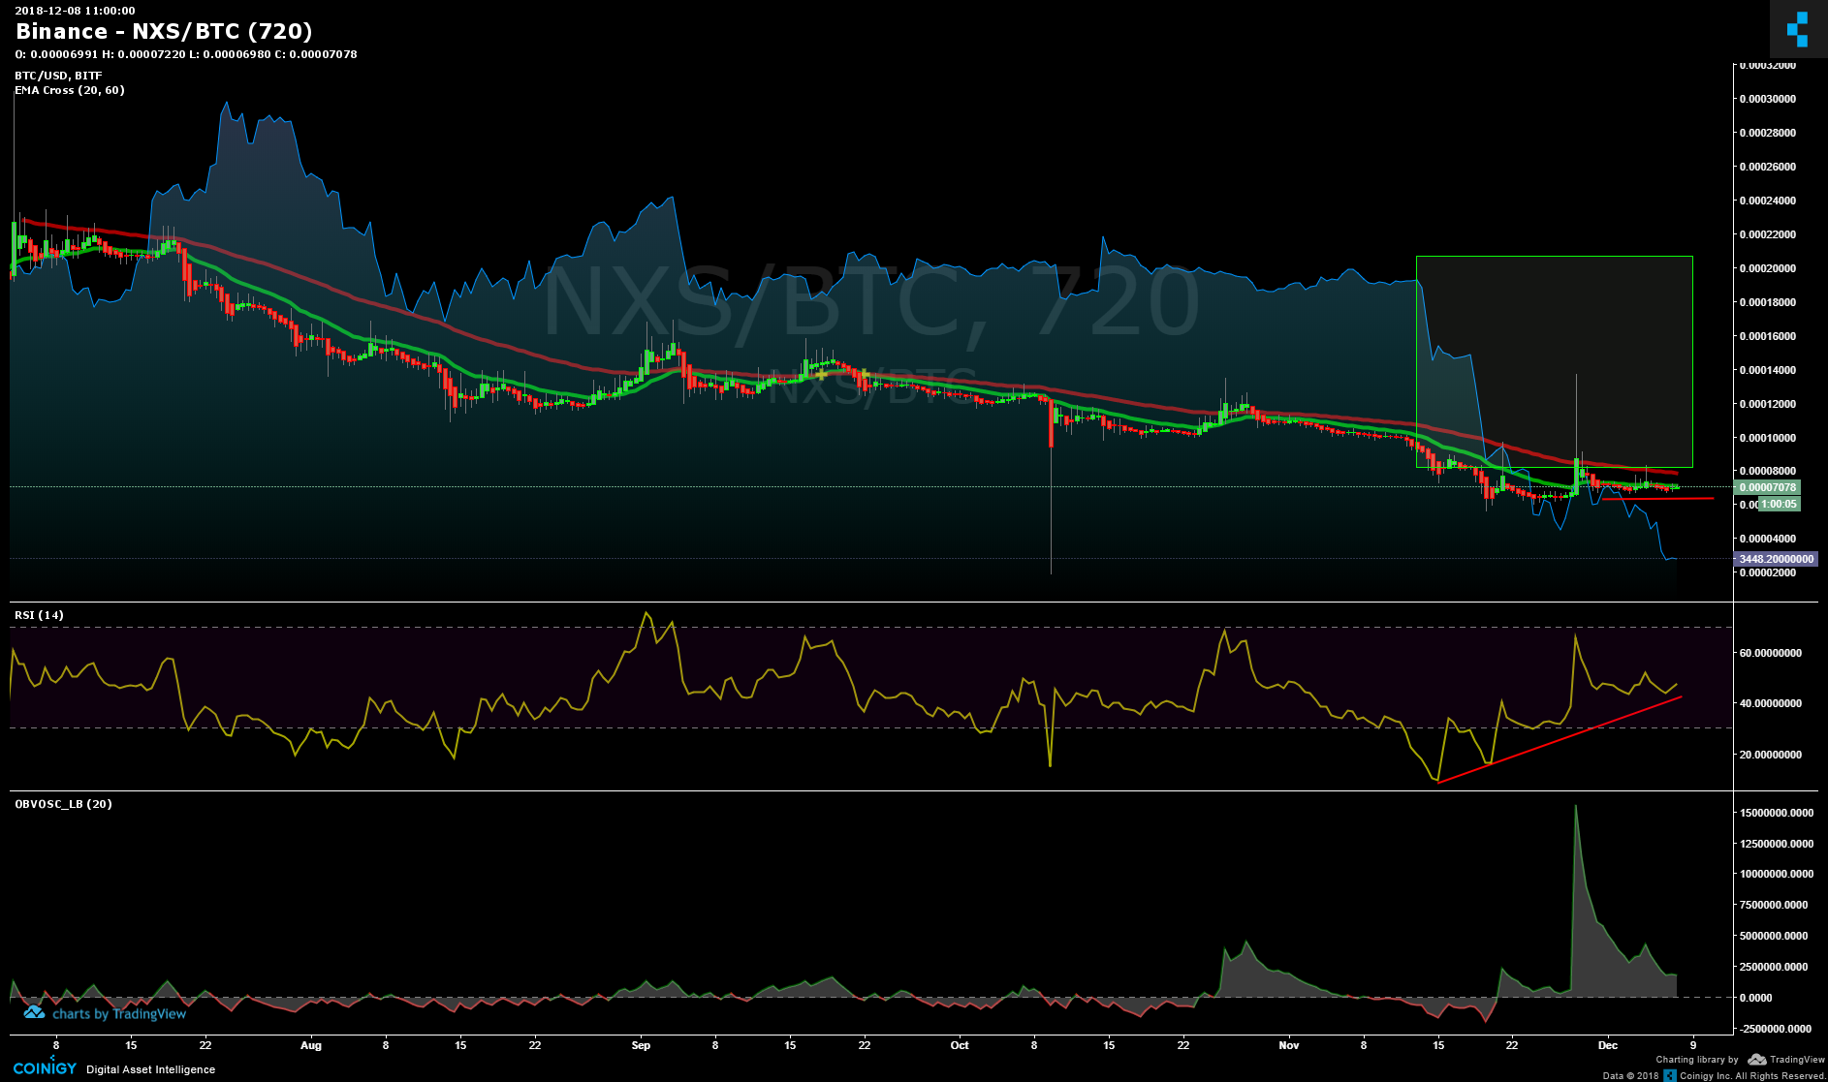Click the 60.00000000 RSI axis label
This screenshot has width=1828, height=1082.
pos(1770,653)
